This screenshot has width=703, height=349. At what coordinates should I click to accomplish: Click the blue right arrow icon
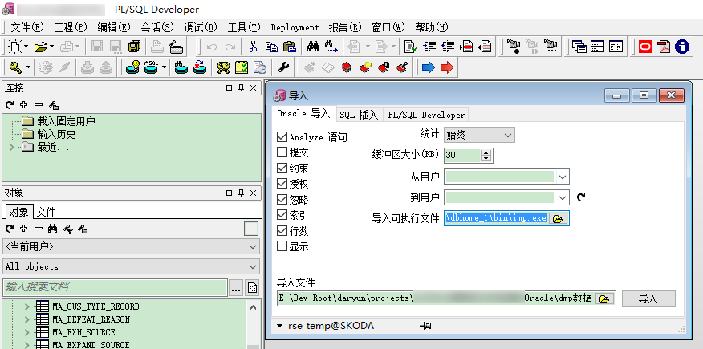point(429,67)
